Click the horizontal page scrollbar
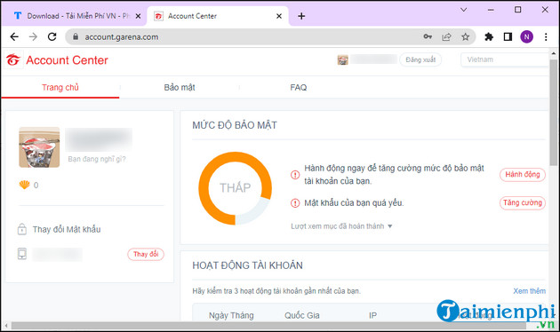Image resolution: width=560 pixels, height=332 pixels. coord(268,326)
